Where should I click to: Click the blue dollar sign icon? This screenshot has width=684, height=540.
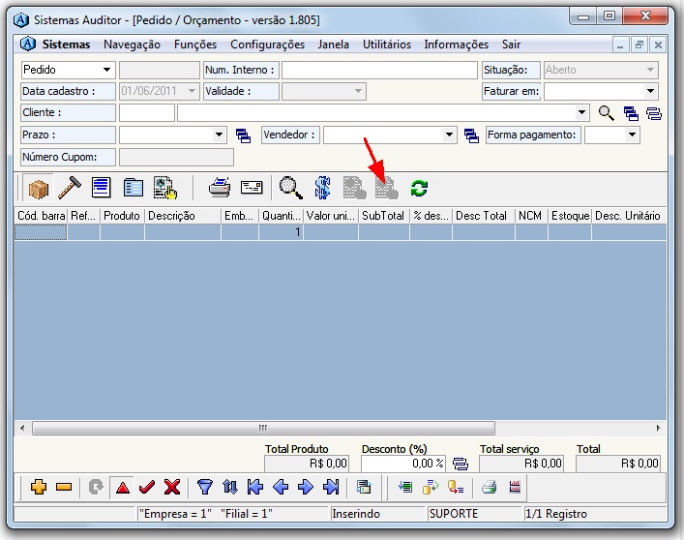point(322,188)
